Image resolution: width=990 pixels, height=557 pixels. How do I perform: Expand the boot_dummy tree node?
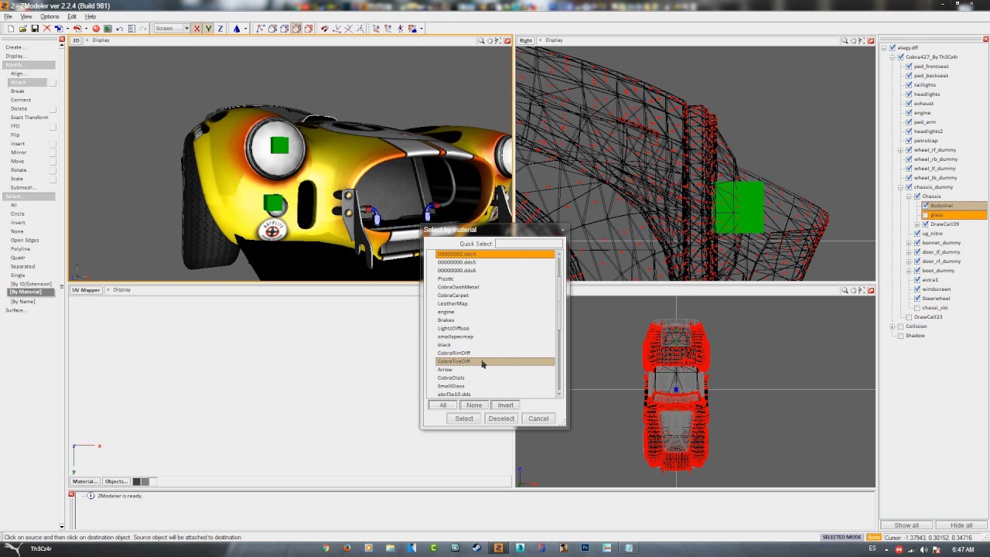pyautogui.click(x=909, y=271)
